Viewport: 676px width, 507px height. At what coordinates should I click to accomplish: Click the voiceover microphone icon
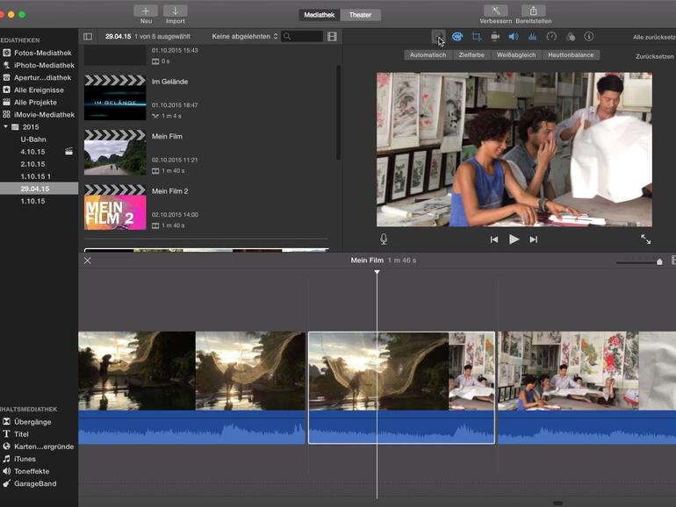coord(384,239)
